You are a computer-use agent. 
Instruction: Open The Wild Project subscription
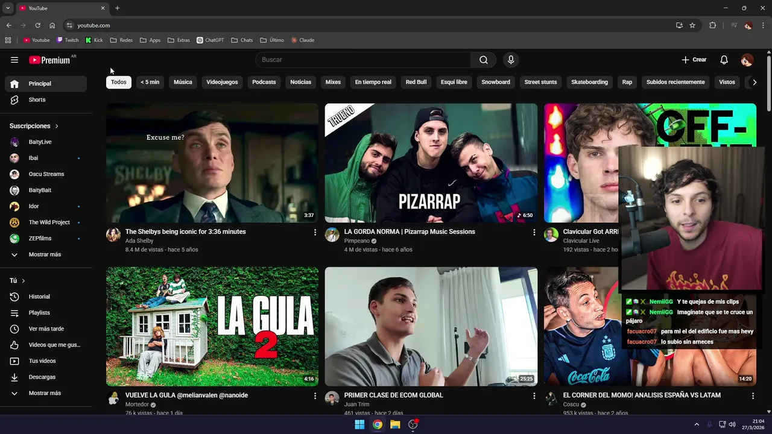coord(46,222)
